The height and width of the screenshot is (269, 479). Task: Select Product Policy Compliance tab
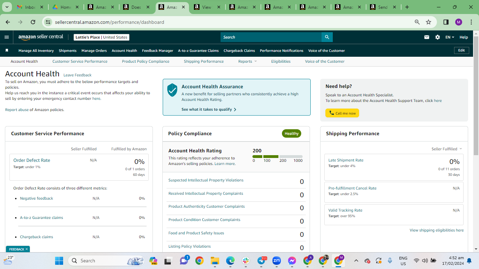pyautogui.click(x=146, y=61)
